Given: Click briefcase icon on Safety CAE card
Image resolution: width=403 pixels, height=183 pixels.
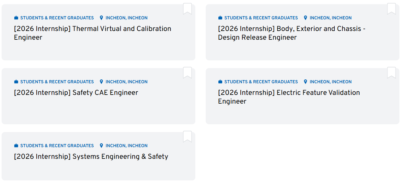Looking at the screenshot, I should click(16, 82).
